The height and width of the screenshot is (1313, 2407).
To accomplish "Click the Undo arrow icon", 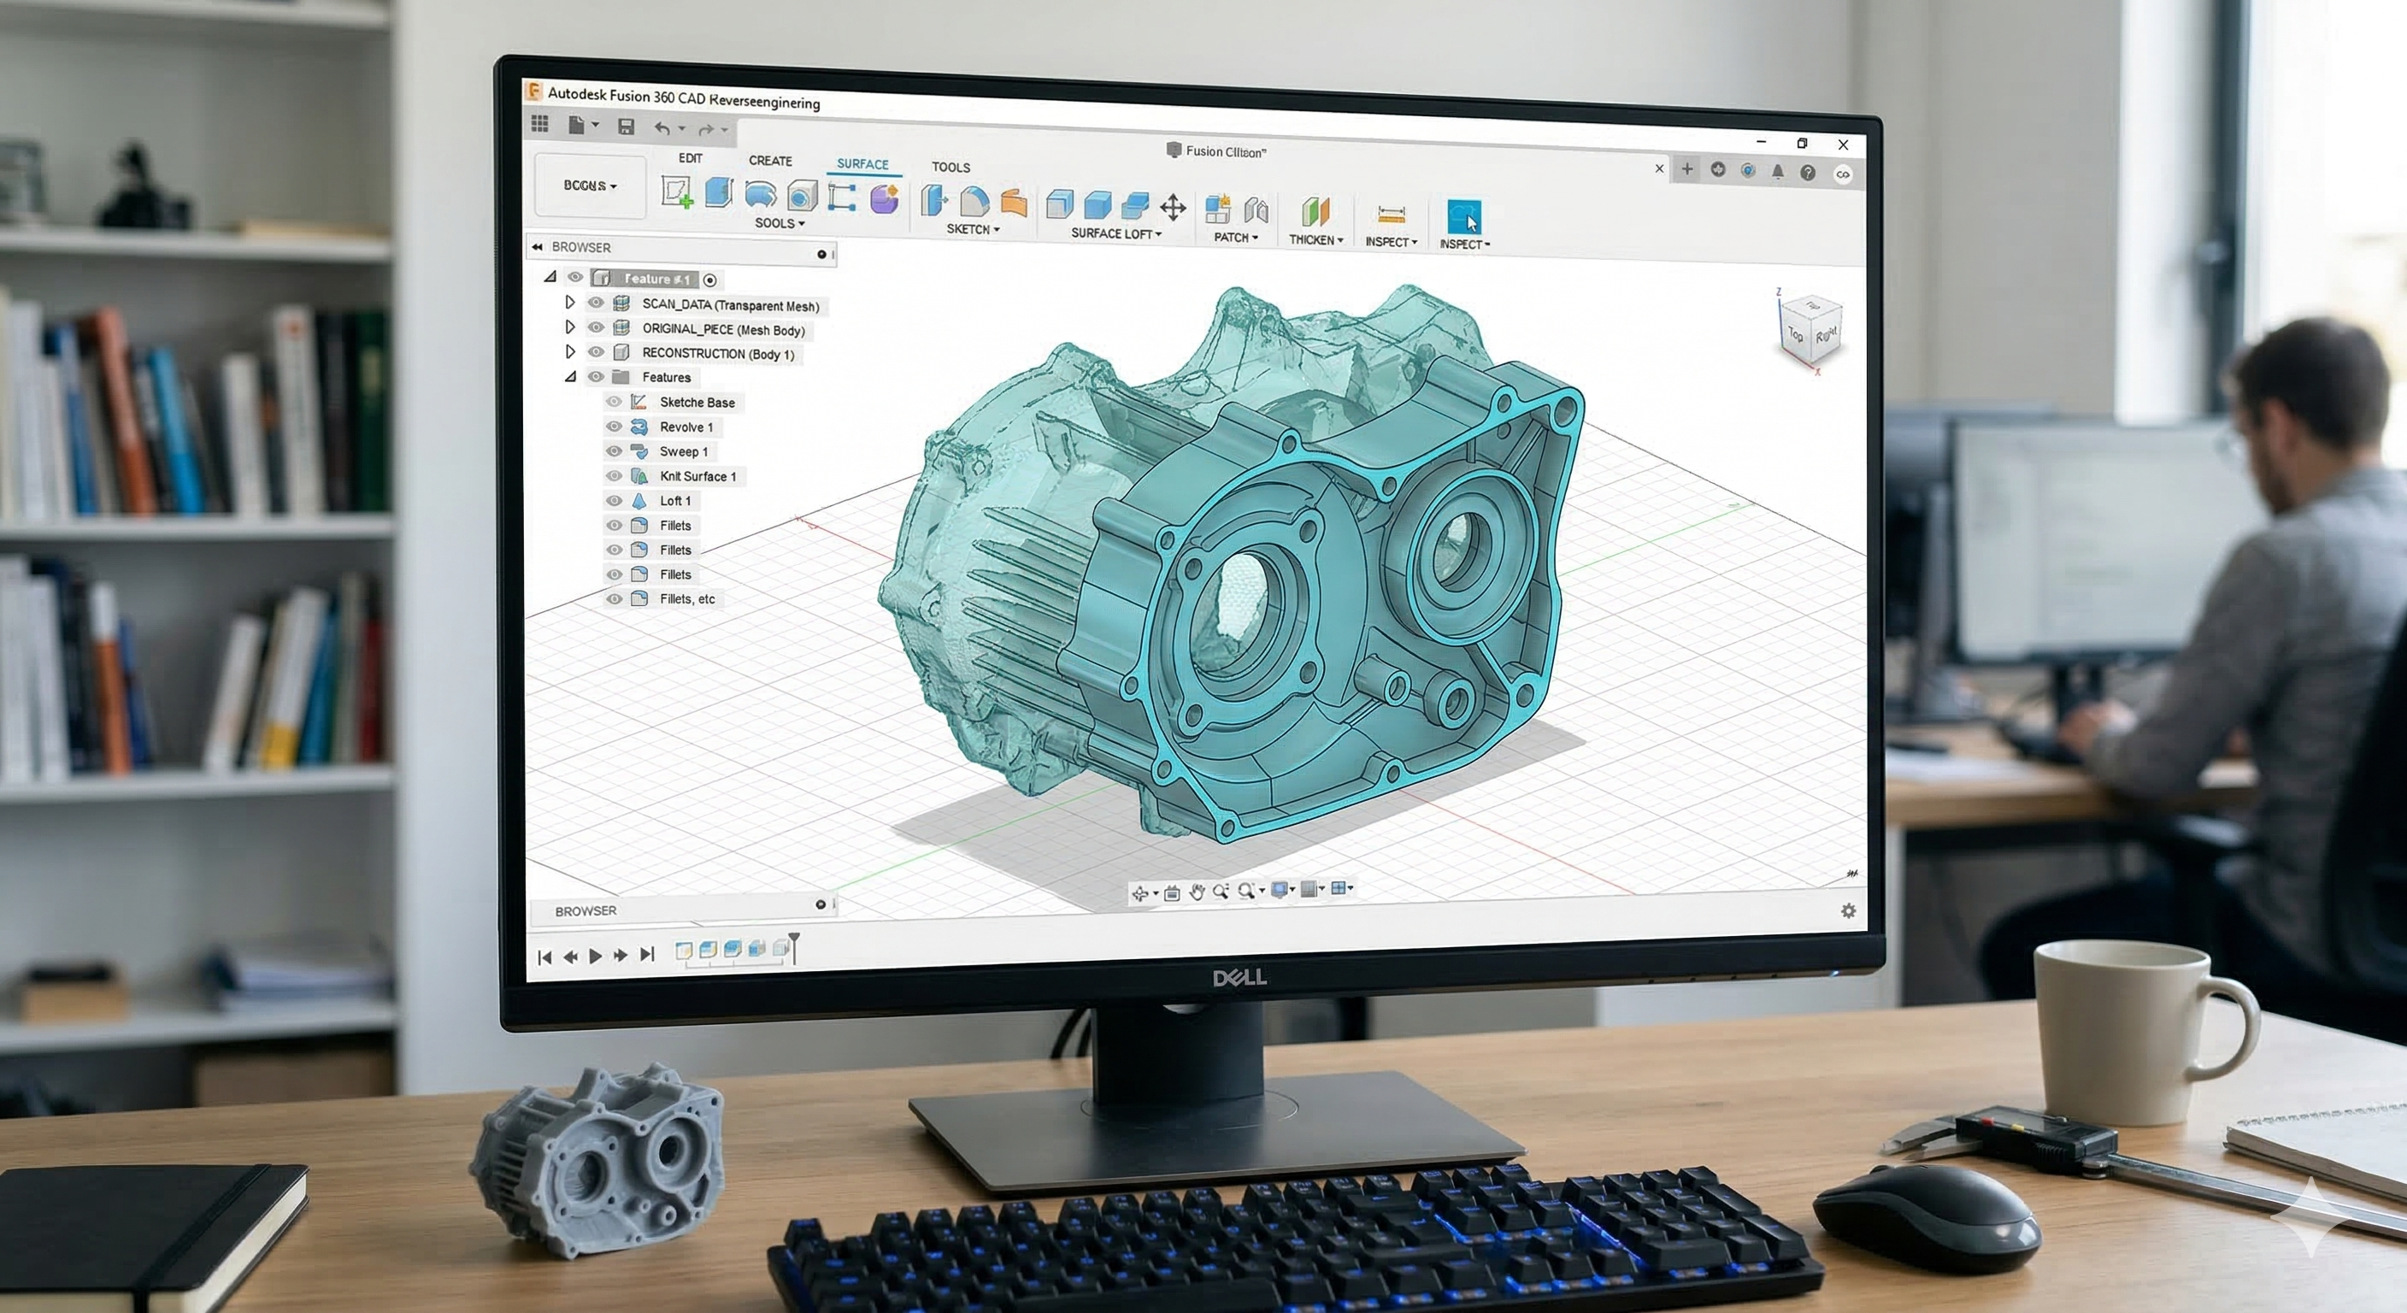I will 662,128.
